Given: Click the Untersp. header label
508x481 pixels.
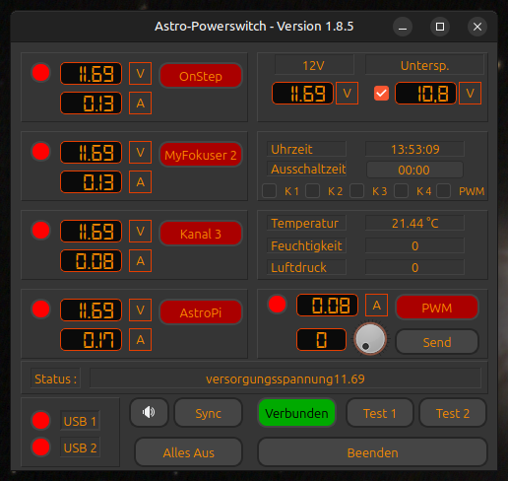Looking at the screenshot, I should pos(424,65).
